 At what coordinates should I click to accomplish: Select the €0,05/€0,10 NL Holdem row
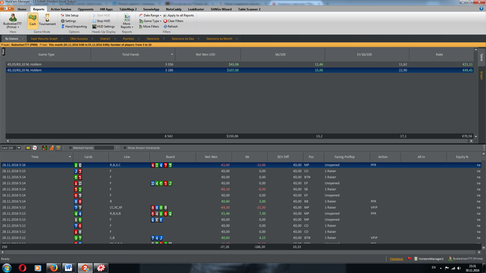[x=240, y=64]
